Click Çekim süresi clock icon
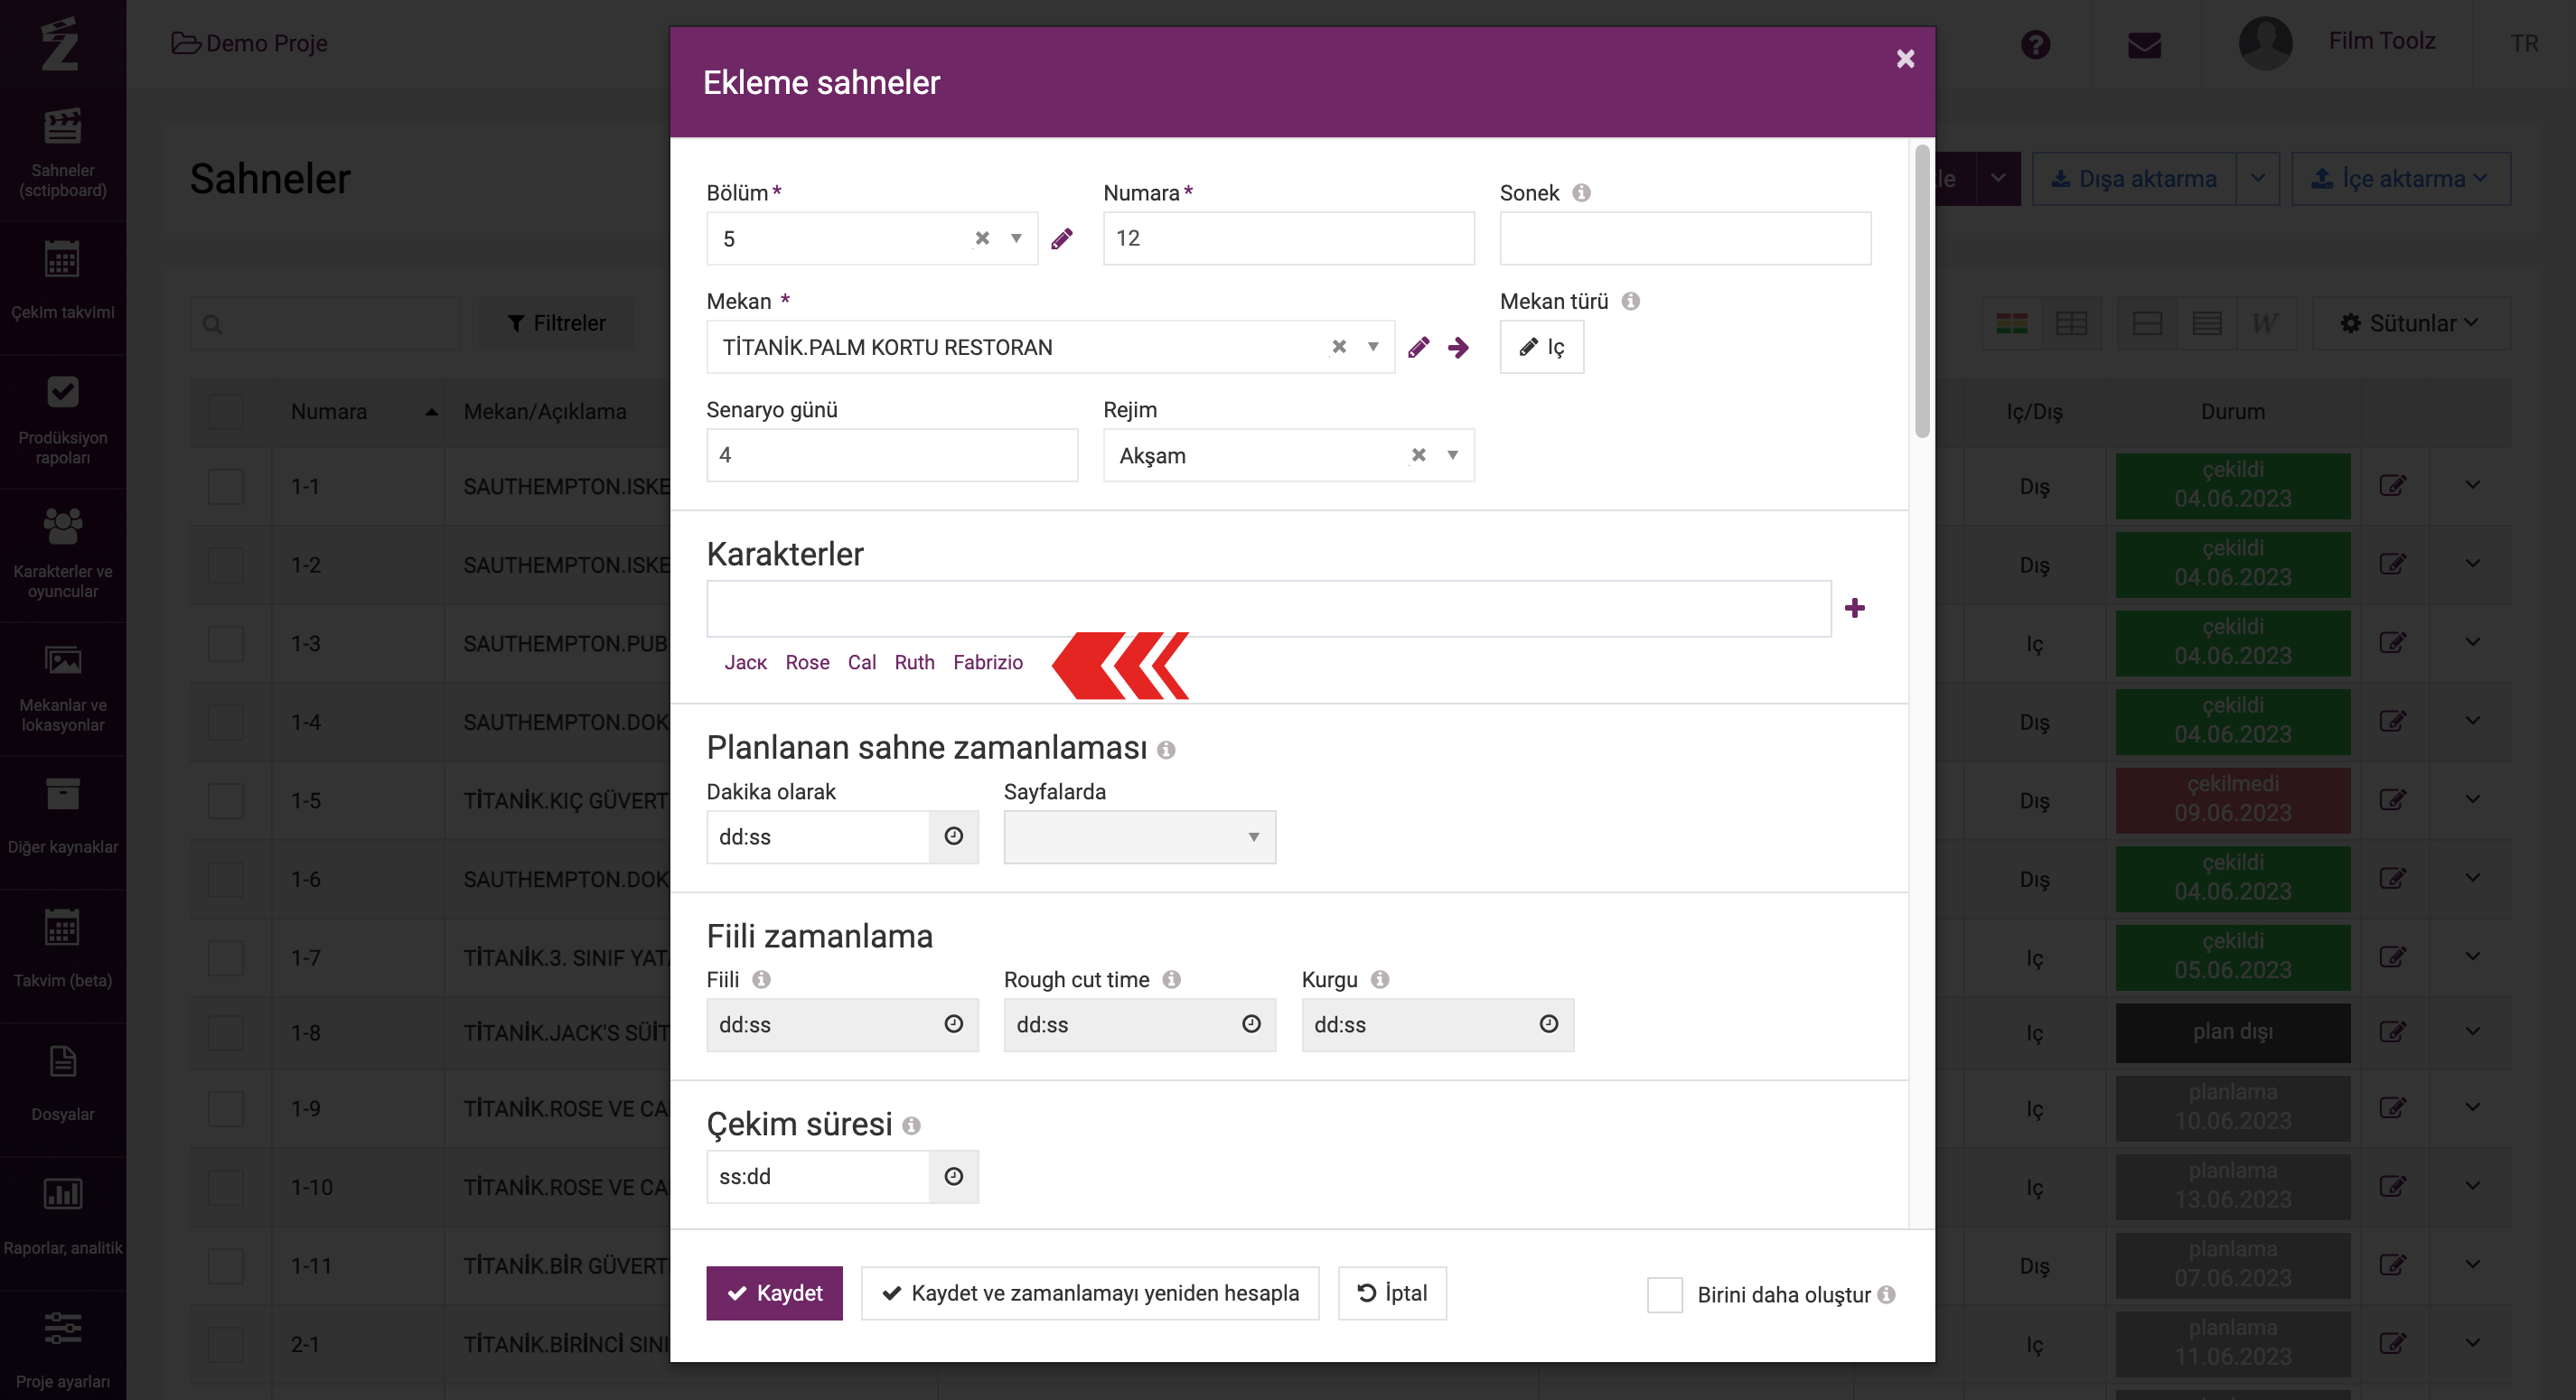2576x1400 pixels. click(954, 1176)
